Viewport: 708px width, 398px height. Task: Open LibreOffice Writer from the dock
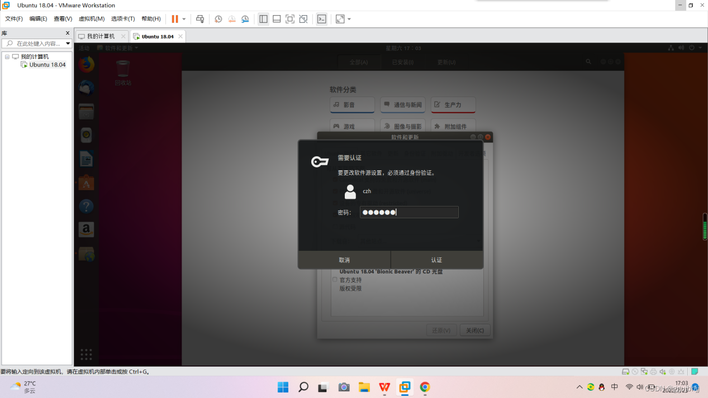click(86, 159)
